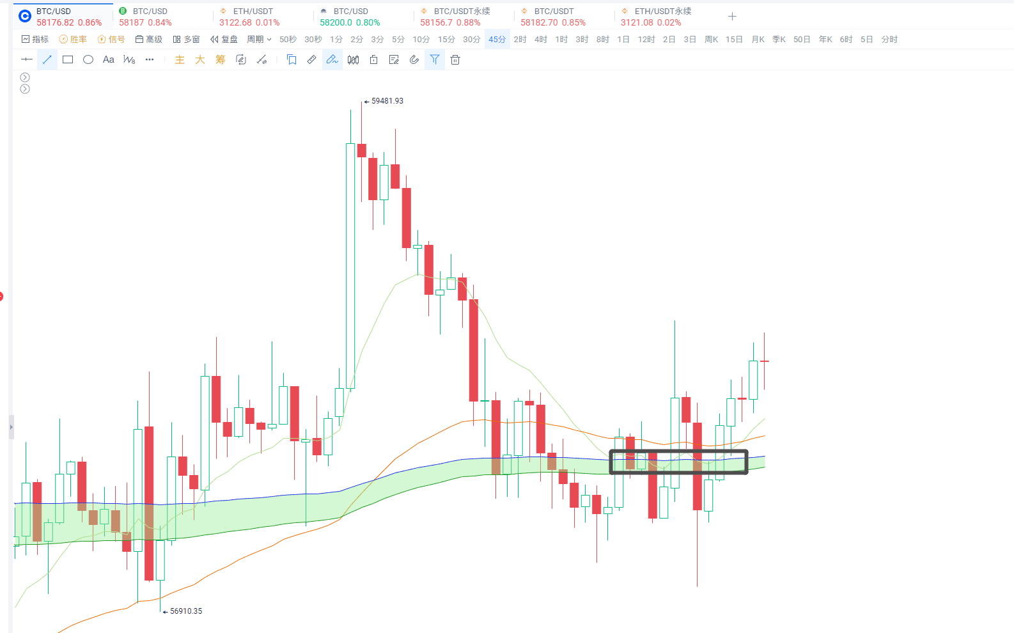Select the Aa text annotation tool
This screenshot has width=1014, height=633.
tap(109, 59)
